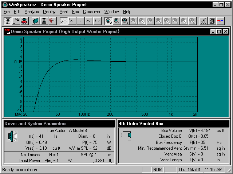Click the Driver and System Parameters panel title

[x=35, y=124]
